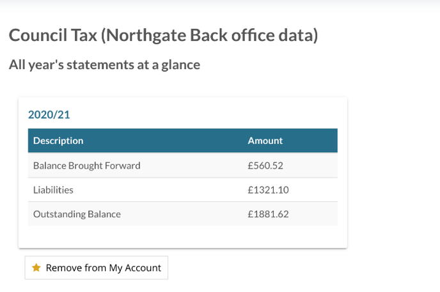The height and width of the screenshot is (292, 440).
Task: Click the gold star icon
Action: pos(36,268)
